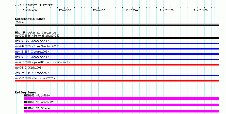This screenshot has width=226, height=114.
Task: Select the blue nsv608200 variant bar
Action: (x=117, y=43)
